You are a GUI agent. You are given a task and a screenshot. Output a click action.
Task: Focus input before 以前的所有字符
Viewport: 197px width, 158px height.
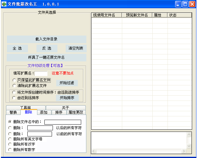(40, 134)
